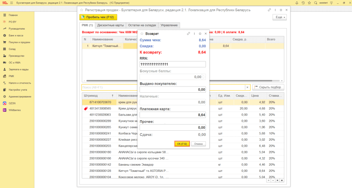The height and width of the screenshot is (188, 352).
Task: Select barcode 2001000000142 row
Action: point(183,164)
